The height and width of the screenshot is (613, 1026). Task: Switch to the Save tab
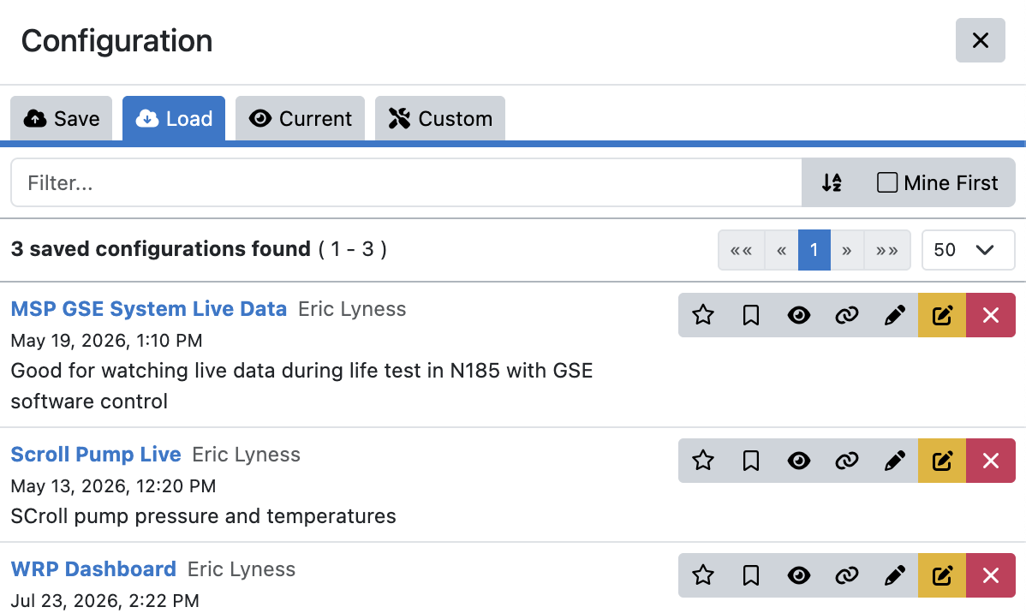[62, 118]
